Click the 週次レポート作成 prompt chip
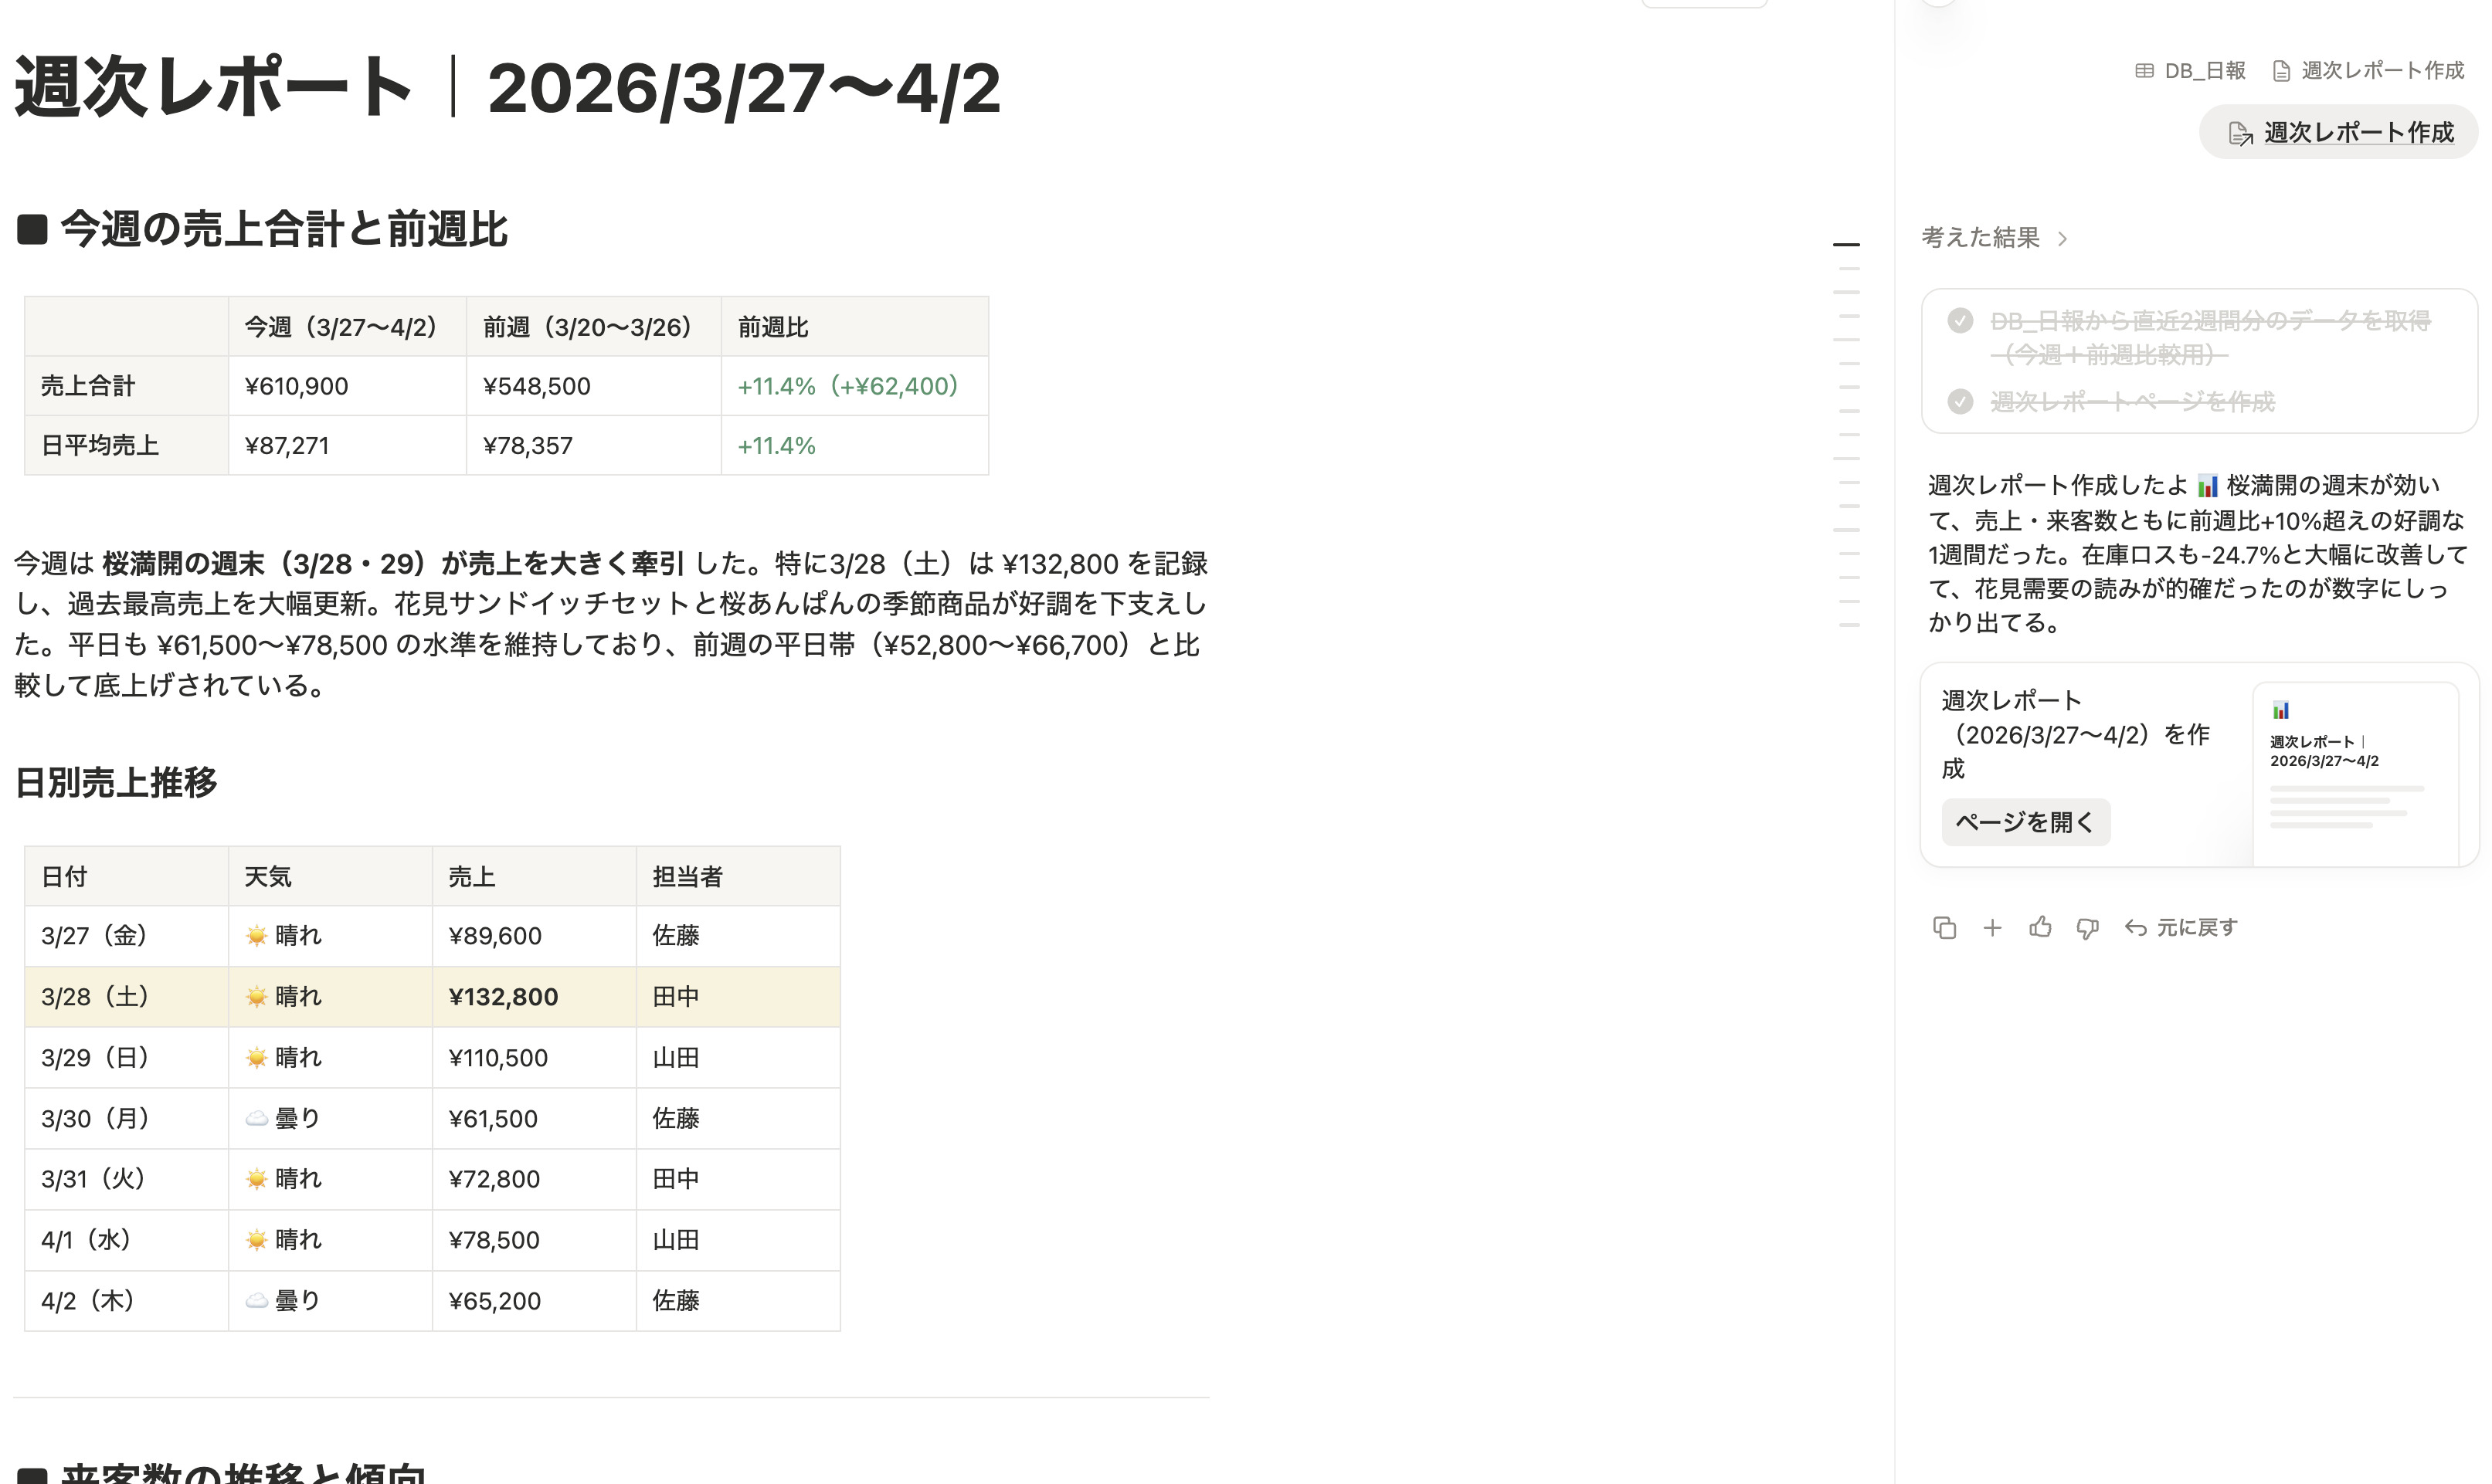The width and height of the screenshot is (2492, 1484). click(x=2339, y=132)
